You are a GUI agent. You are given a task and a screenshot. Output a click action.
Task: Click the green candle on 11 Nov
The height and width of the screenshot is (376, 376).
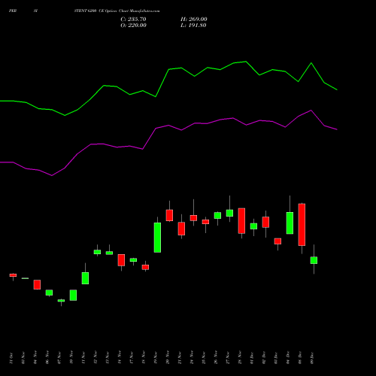(85, 278)
